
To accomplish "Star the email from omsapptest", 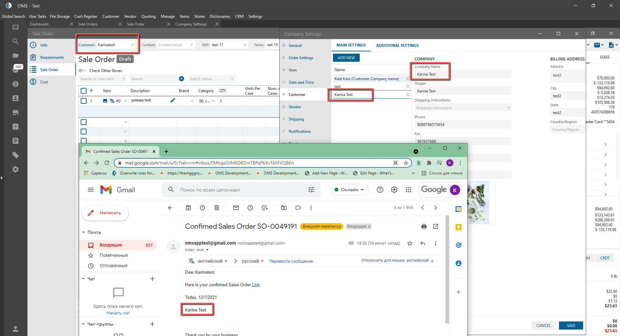I will (x=410, y=243).
